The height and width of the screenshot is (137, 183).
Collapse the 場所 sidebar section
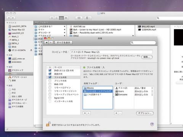[7, 67]
